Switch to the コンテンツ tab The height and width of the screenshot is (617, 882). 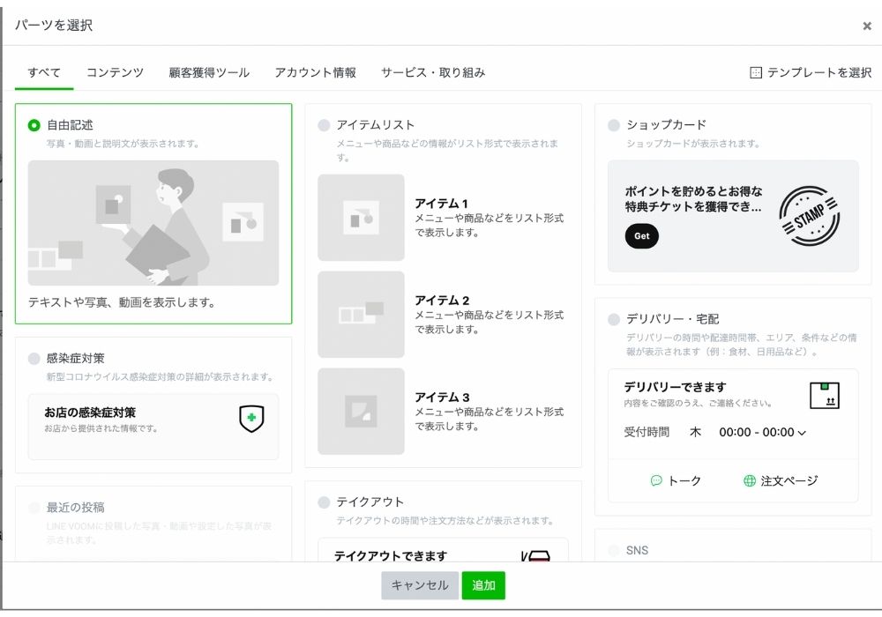pos(115,72)
